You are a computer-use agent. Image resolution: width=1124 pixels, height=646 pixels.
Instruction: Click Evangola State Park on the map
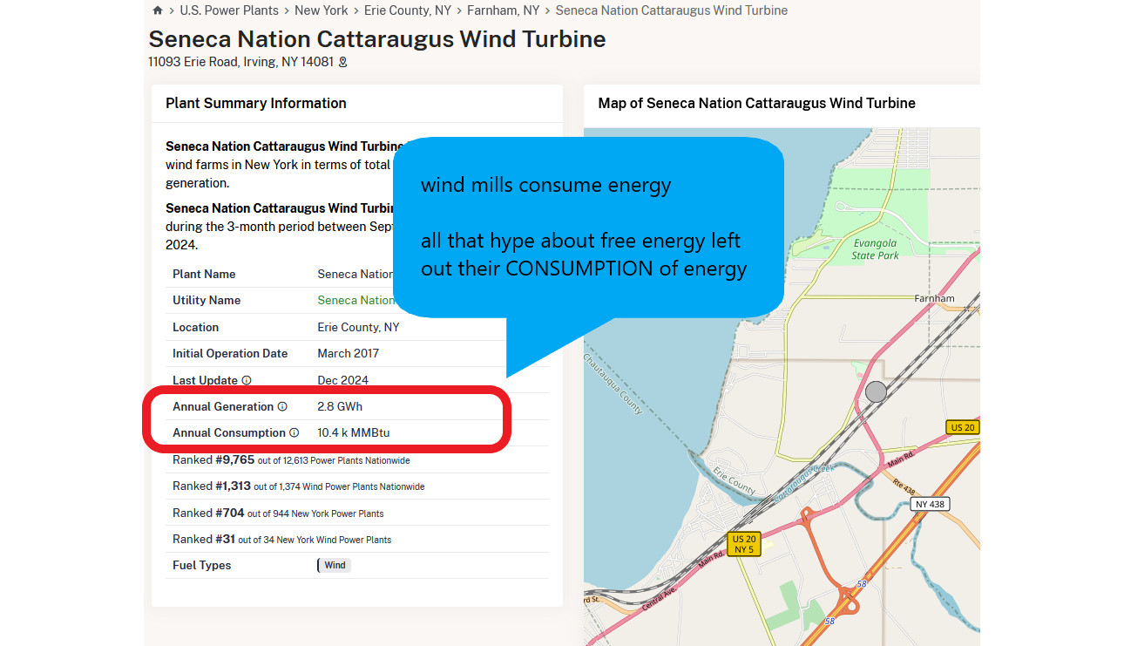tap(875, 249)
